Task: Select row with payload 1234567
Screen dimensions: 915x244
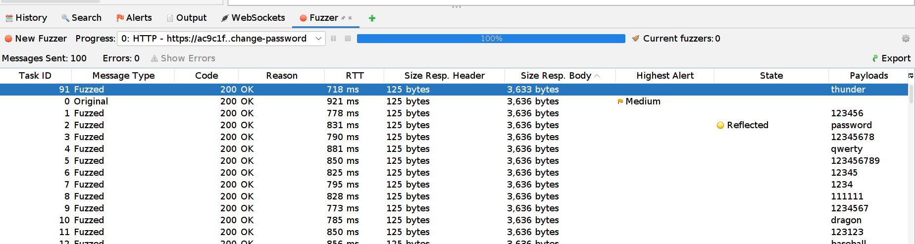Action: click(x=454, y=208)
